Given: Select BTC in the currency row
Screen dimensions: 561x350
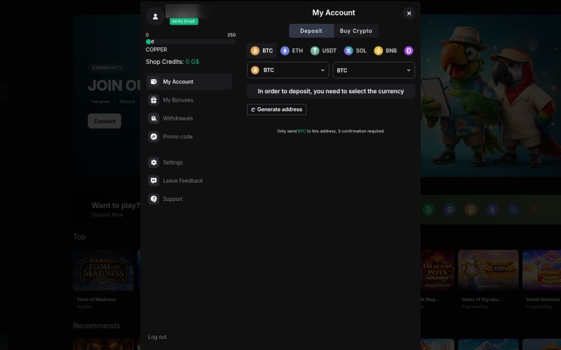Looking at the screenshot, I should tap(262, 50).
